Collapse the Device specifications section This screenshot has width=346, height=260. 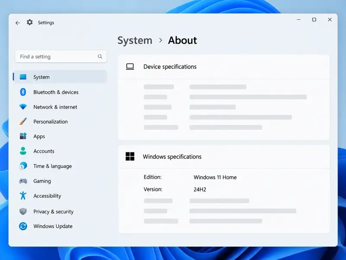pos(224,67)
